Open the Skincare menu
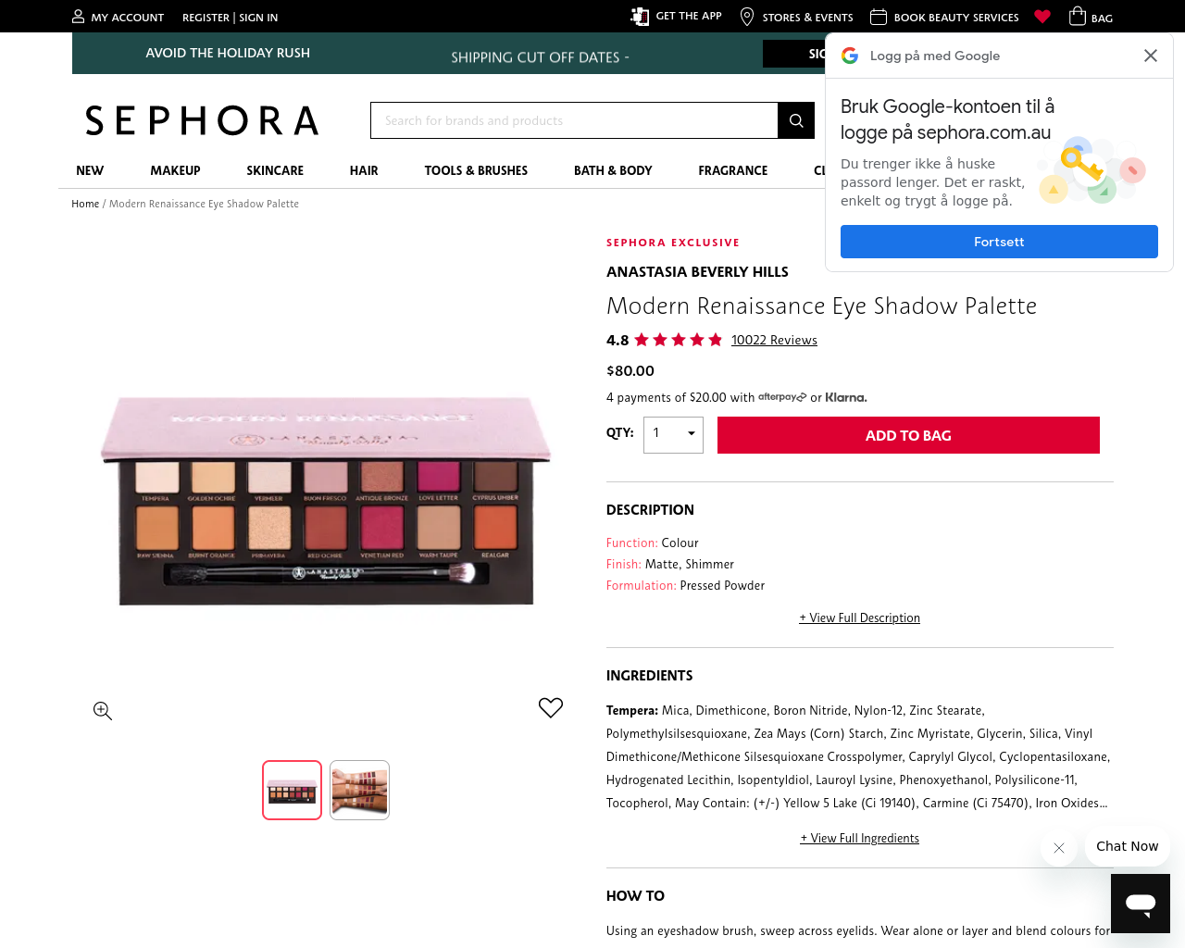The image size is (1185, 948). [x=275, y=170]
